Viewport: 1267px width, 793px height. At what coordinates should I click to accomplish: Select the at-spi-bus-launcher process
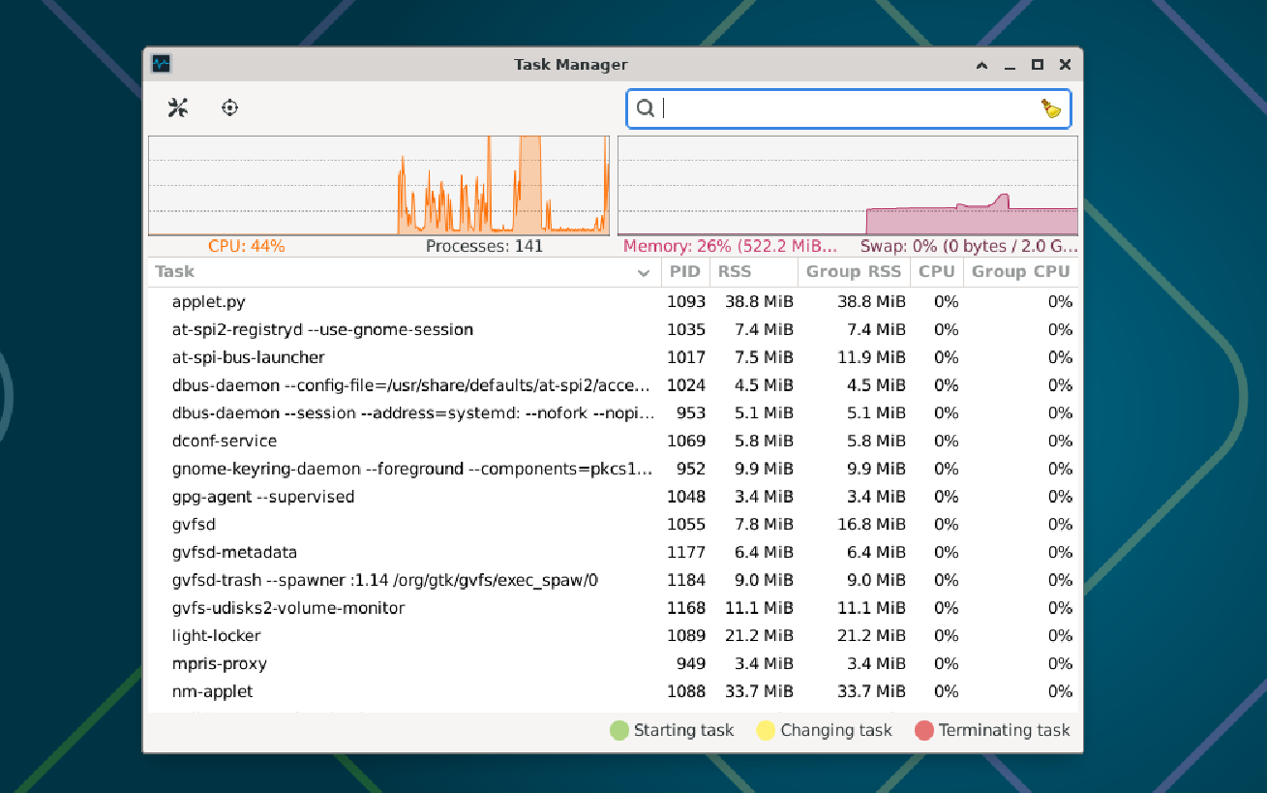613,358
